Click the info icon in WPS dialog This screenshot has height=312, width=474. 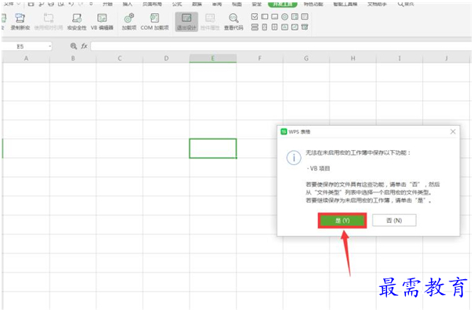(x=294, y=157)
